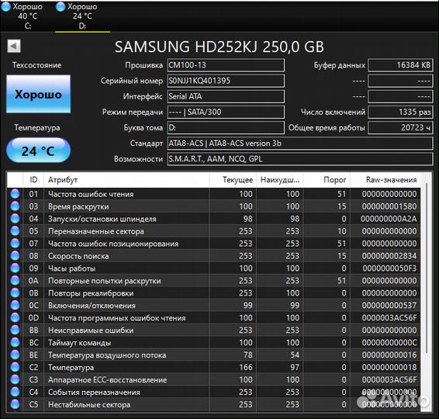Screen dimensions: 439x419
Task: Click status orb of attribute C2
Action: pos(15,367)
